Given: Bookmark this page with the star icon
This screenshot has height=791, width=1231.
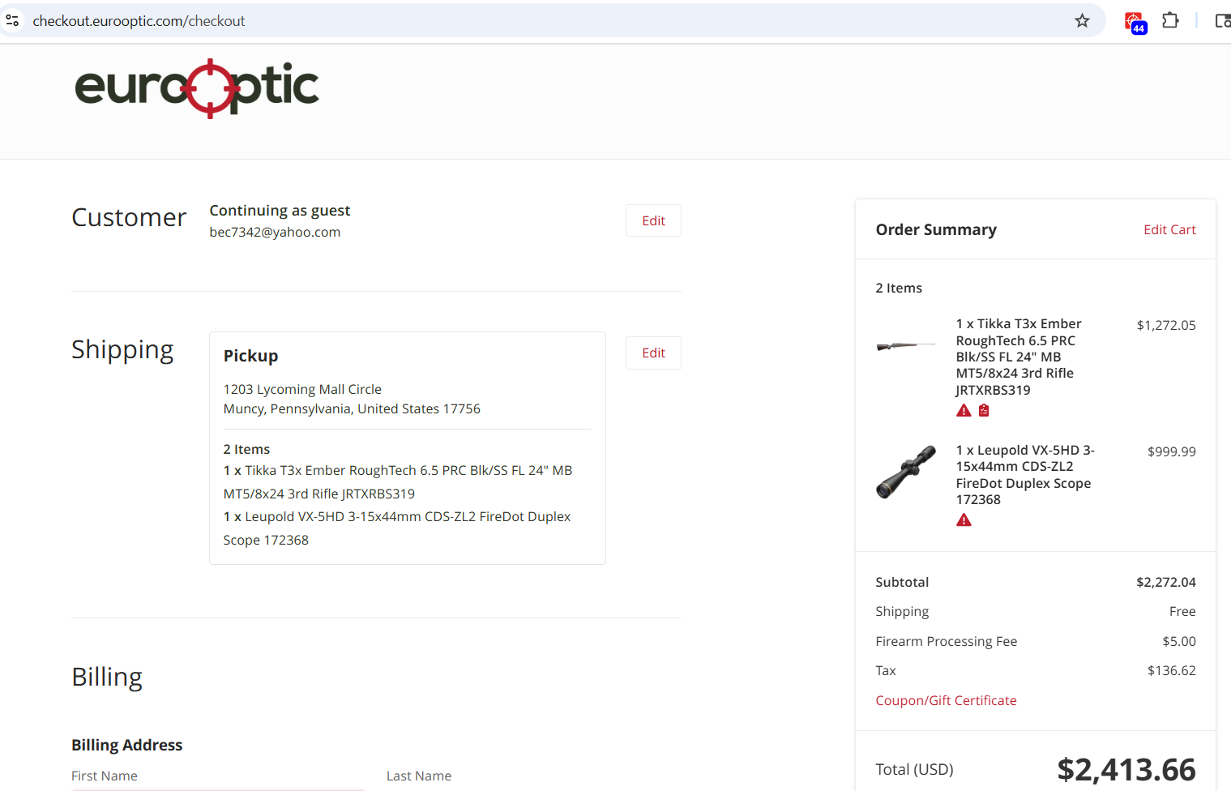Looking at the screenshot, I should coord(1082,21).
